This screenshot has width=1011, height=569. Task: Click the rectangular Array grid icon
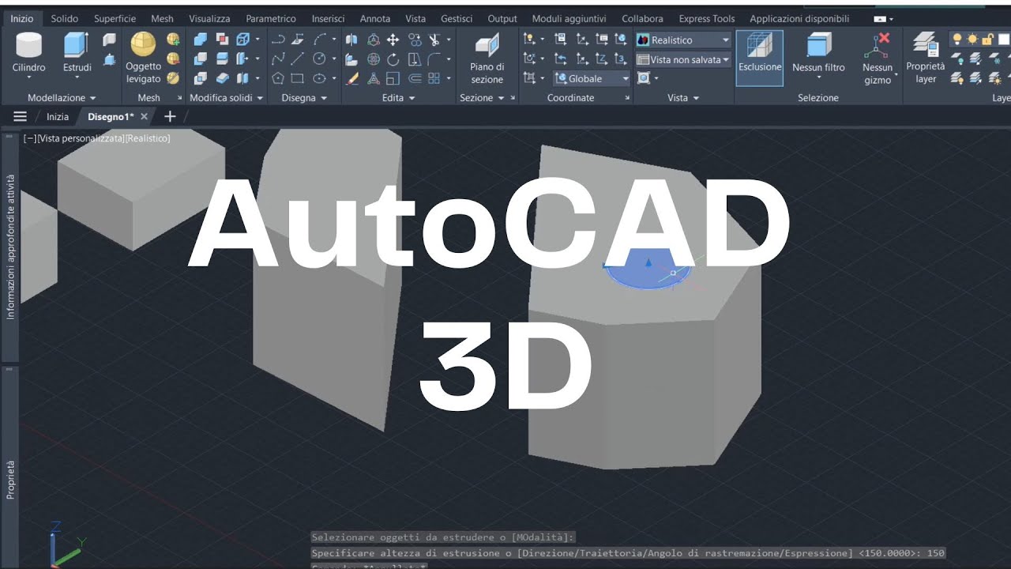434,78
